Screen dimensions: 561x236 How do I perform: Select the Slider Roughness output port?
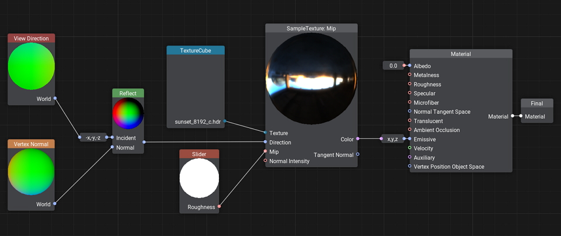click(x=219, y=206)
